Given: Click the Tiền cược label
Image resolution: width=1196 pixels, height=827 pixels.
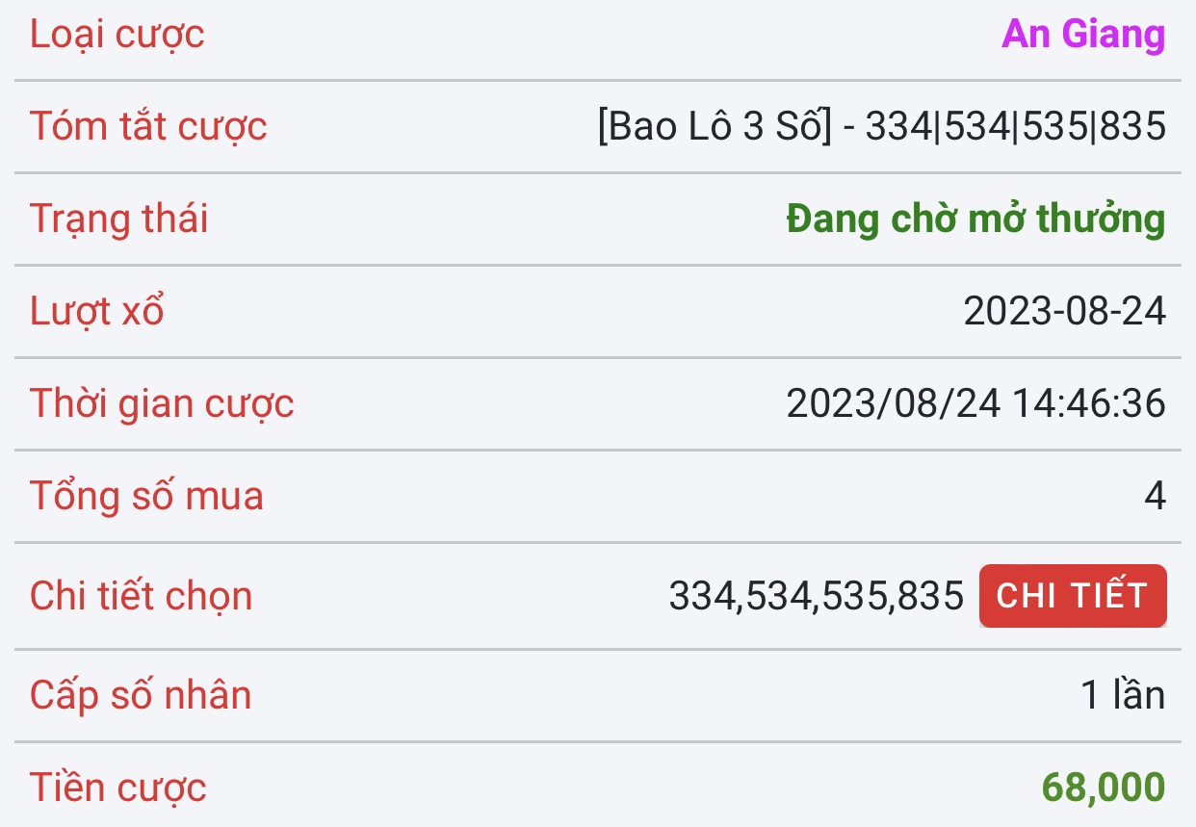Looking at the screenshot, I should pyautogui.click(x=118, y=788).
